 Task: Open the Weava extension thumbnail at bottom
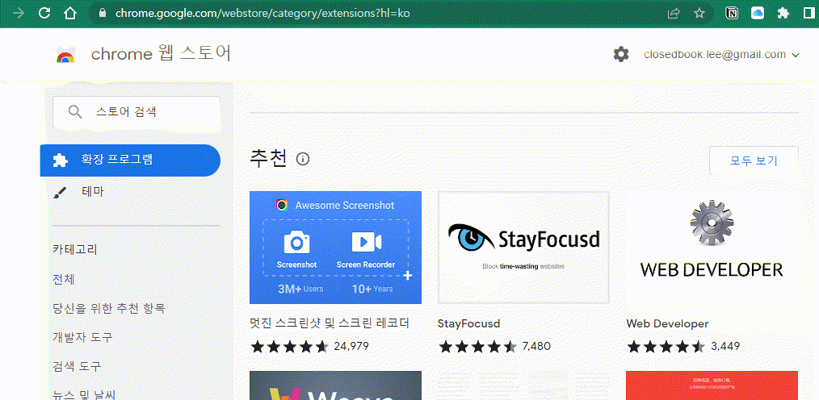click(x=335, y=385)
